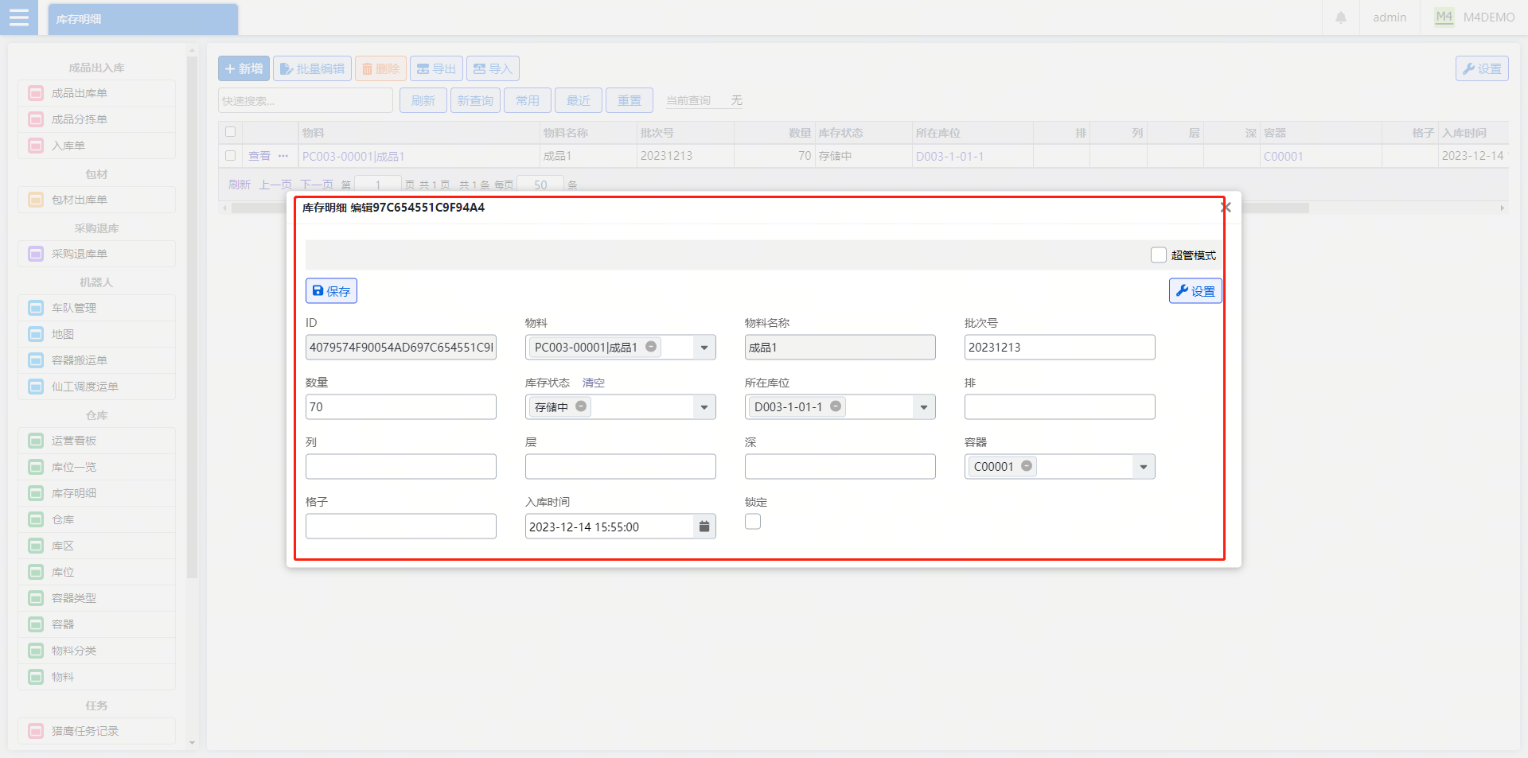Click the 入库单 sidebar icon
Image resolution: width=1528 pixels, height=758 pixels.
(36, 146)
